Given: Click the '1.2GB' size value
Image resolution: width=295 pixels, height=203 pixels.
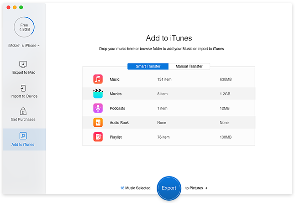Looking at the screenshot, I should click(225, 94).
